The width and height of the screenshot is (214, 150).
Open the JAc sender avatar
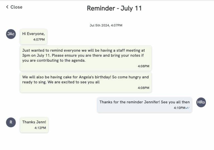[11, 34]
